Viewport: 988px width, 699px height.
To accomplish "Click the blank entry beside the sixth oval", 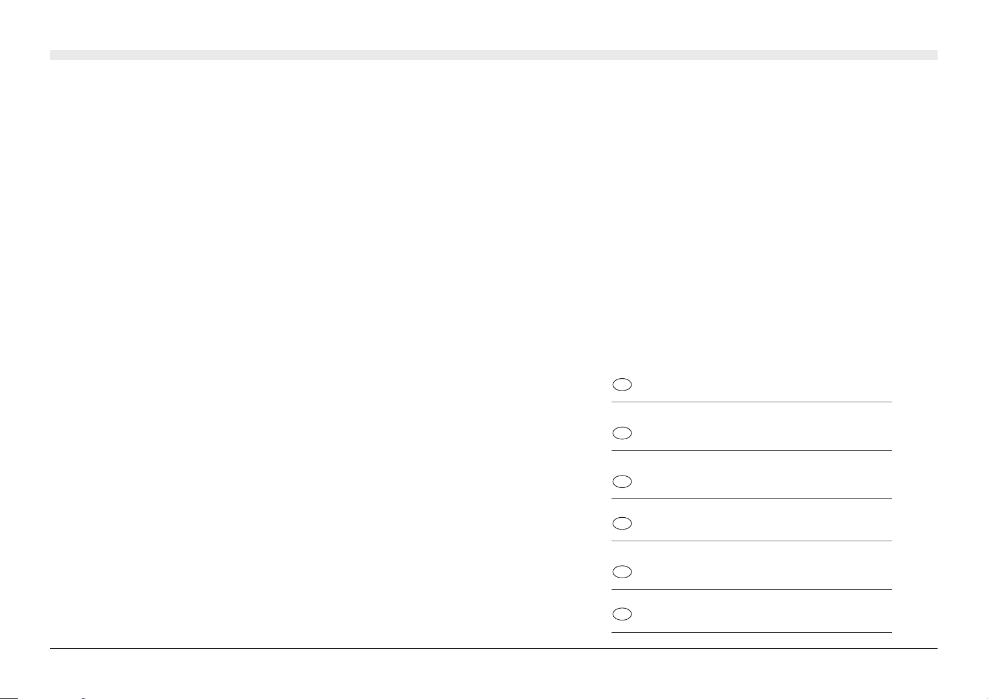I will [762, 615].
